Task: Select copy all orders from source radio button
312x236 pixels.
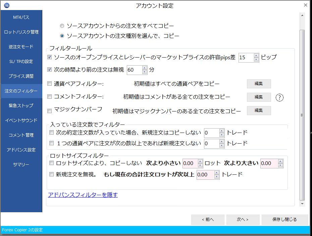Action: [x=62, y=25]
